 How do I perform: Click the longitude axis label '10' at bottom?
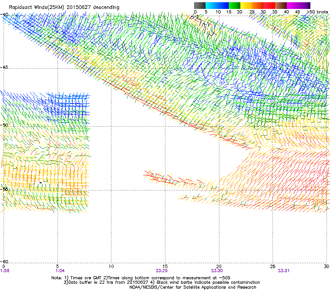(x=111, y=266)
